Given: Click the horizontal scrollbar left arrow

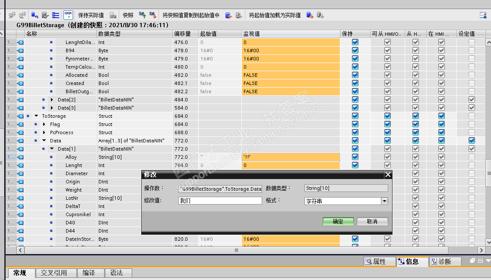Looking at the screenshot, I should coord(20,250).
